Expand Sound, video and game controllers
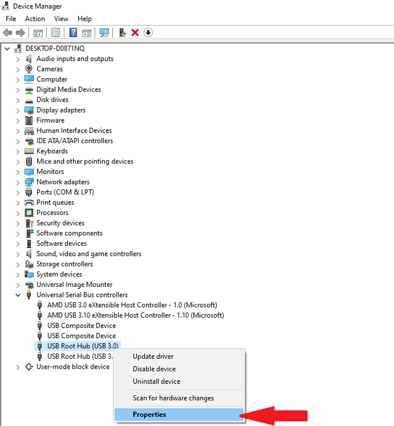This screenshot has height=426, width=394. 18,254
